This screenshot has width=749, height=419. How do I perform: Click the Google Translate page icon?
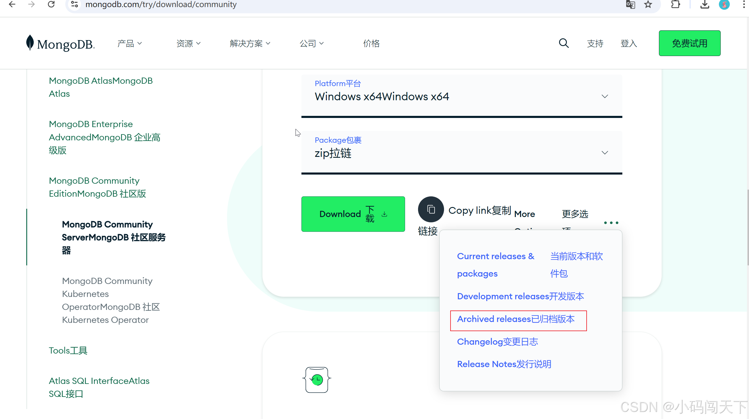[630, 4]
